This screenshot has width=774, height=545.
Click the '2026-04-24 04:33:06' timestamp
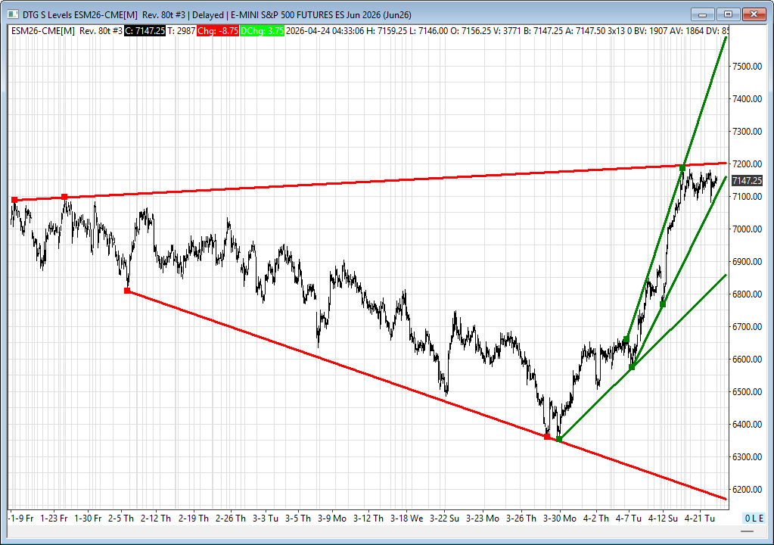coord(325,30)
